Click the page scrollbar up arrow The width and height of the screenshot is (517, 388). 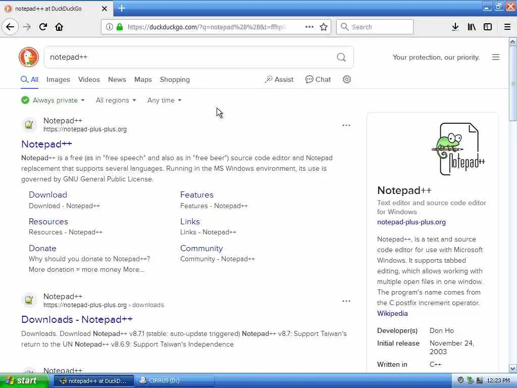pyautogui.click(x=513, y=42)
